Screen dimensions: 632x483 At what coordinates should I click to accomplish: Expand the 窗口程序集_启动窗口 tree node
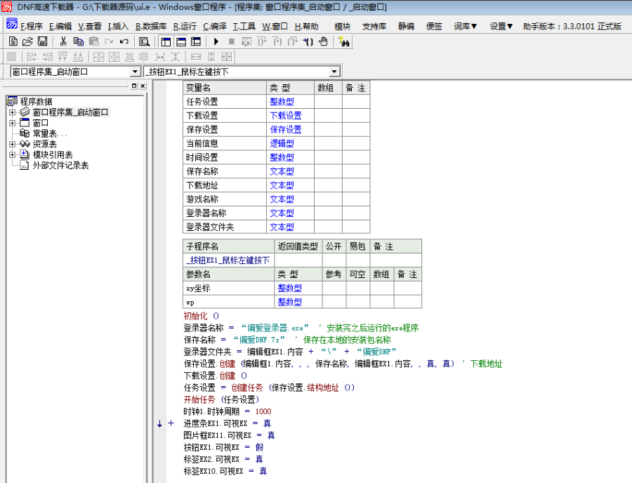[x=12, y=112]
